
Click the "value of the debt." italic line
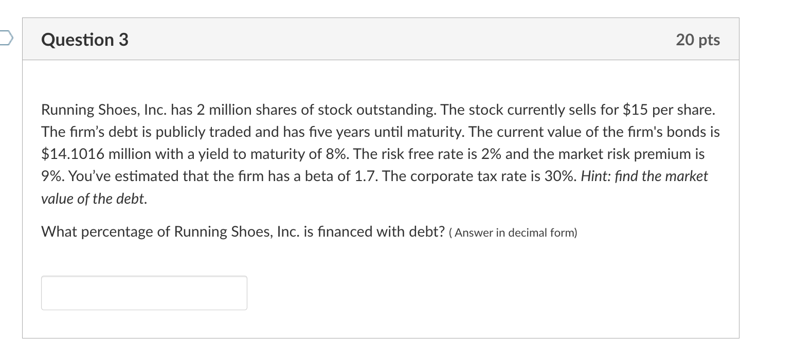94,199
